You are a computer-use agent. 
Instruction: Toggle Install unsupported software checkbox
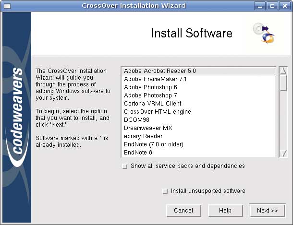click(165, 191)
